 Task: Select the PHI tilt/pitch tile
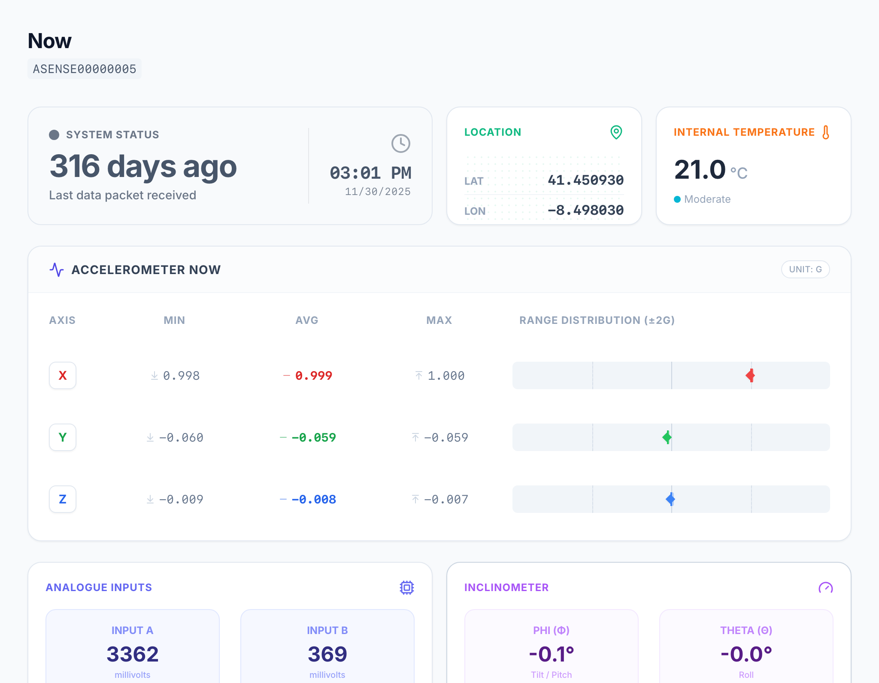552,646
